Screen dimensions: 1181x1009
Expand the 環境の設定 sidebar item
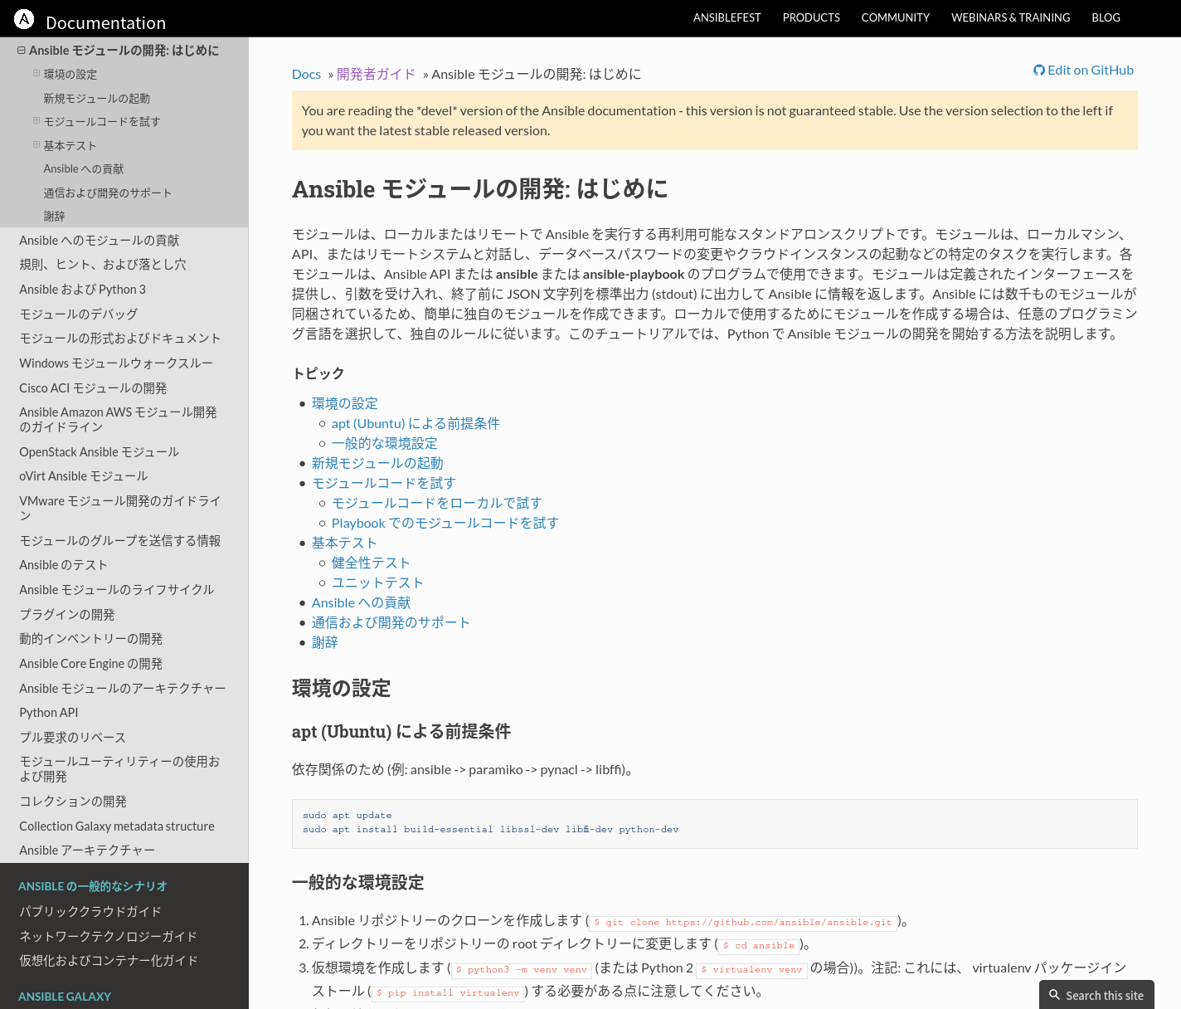click(x=36, y=74)
